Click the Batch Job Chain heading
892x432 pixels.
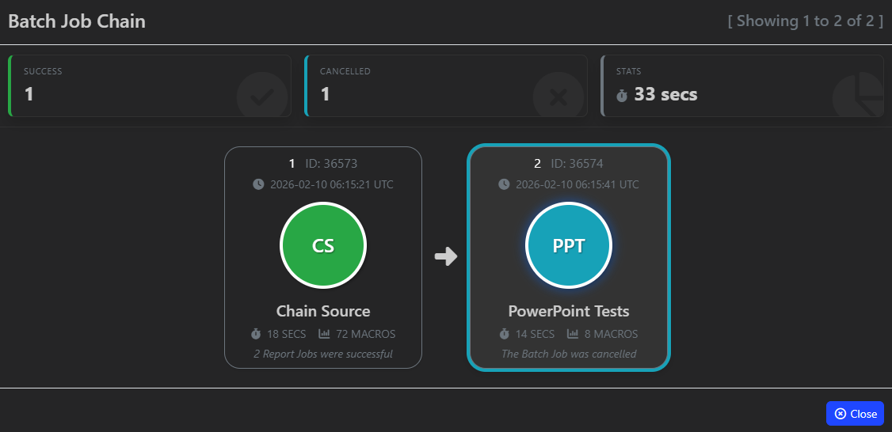[x=77, y=21]
